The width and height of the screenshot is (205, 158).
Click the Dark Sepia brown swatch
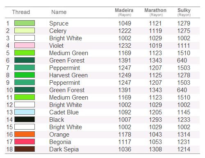coord(25,149)
